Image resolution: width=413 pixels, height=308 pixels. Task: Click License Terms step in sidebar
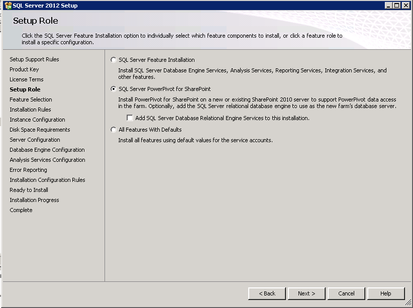coord(26,79)
